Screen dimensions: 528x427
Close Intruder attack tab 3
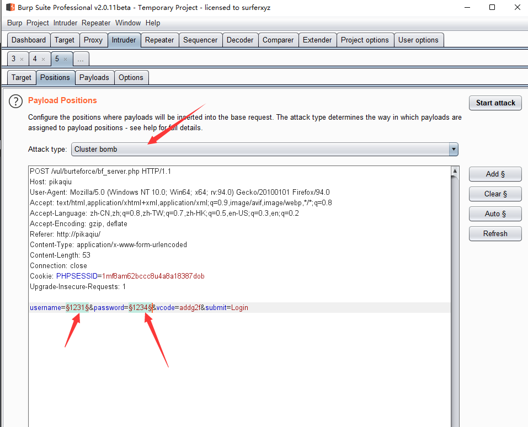[x=22, y=59]
